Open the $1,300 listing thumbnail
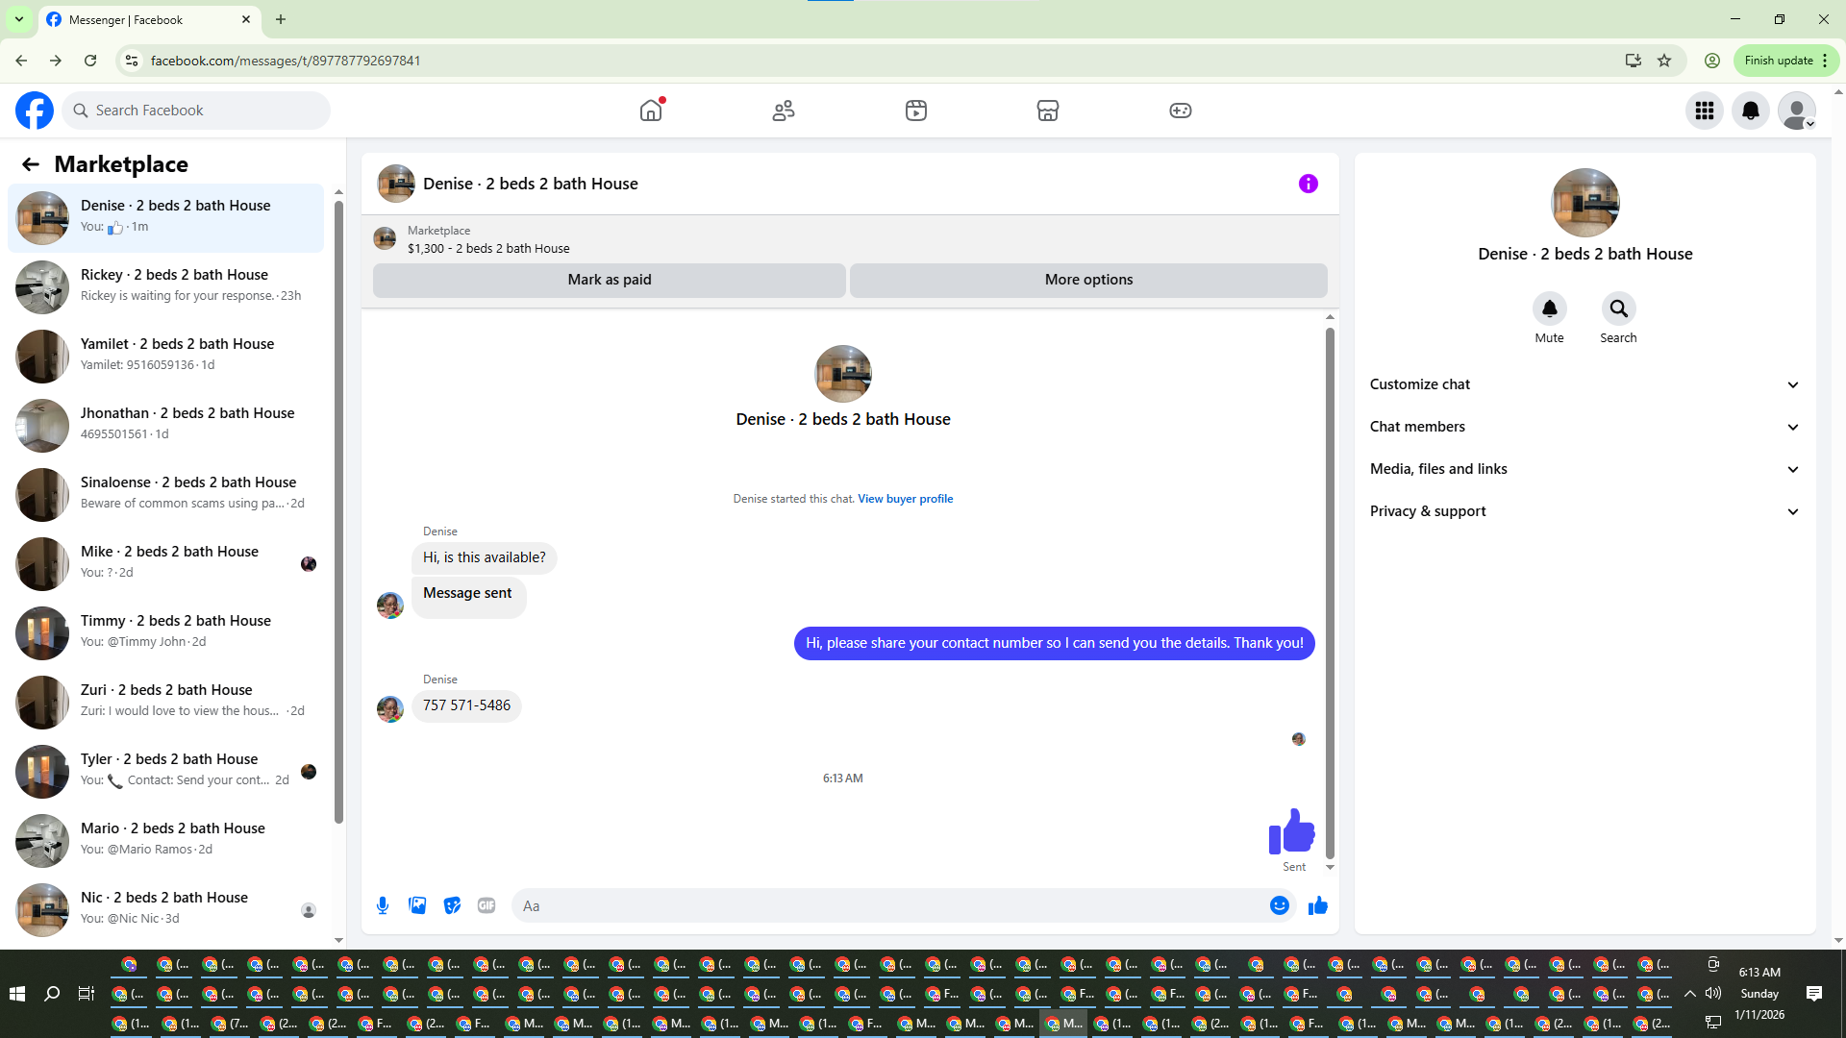 click(x=385, y=238)
